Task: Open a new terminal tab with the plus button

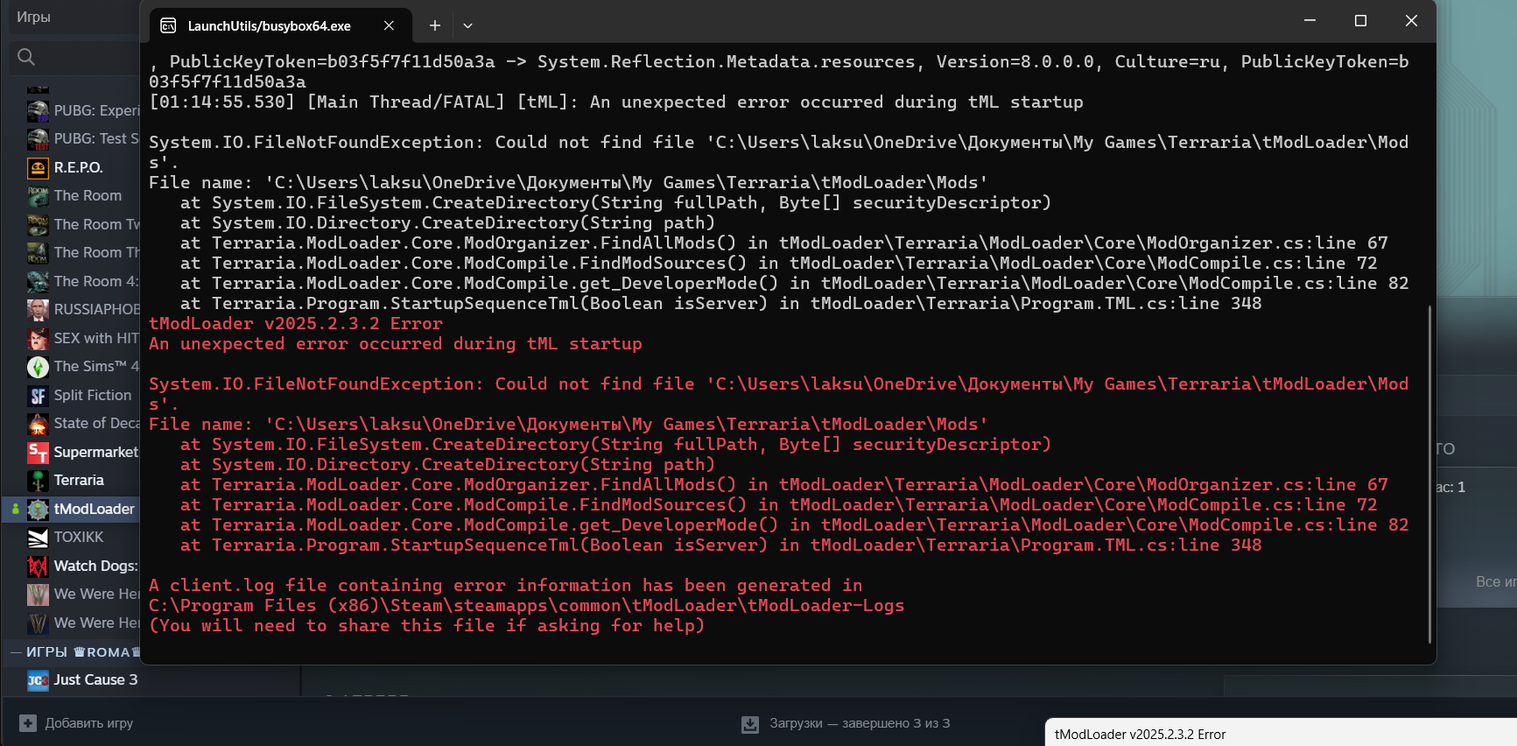Action: click(x=434, y=26)
